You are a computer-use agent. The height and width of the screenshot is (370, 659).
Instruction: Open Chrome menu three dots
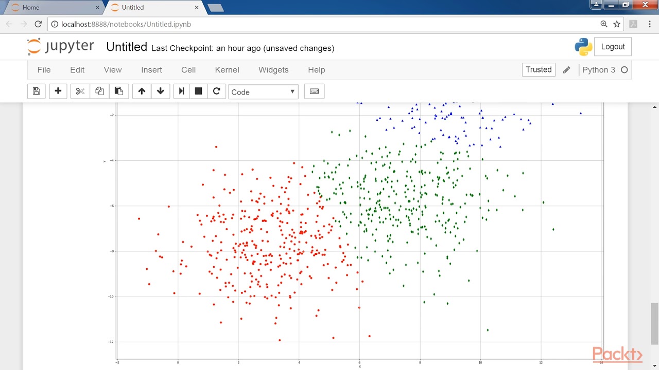[x=649, y=24]
